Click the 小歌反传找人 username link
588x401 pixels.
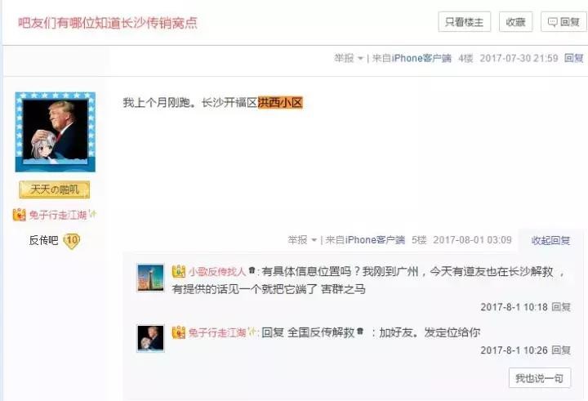(217, 271)
